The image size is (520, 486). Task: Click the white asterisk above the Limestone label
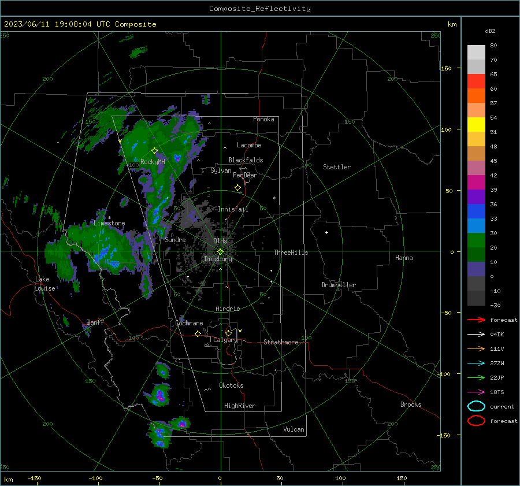(x=109, y=218)
